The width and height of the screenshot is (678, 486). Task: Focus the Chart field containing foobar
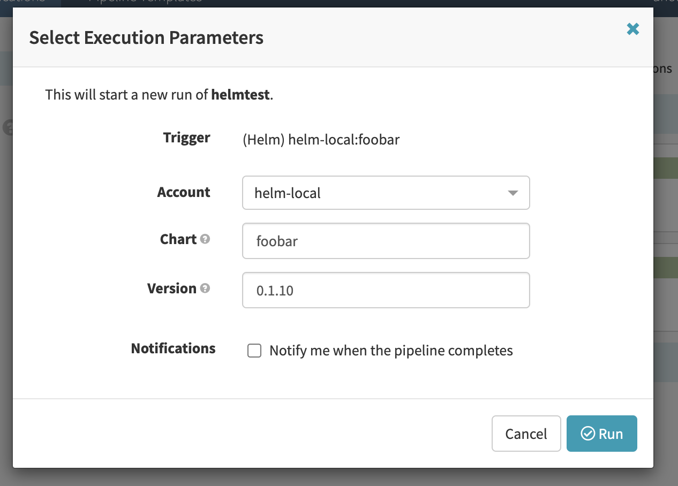tap(386, 241)
